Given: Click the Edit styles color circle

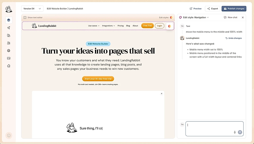Looking at the screenshot, I should pos(171,18).
